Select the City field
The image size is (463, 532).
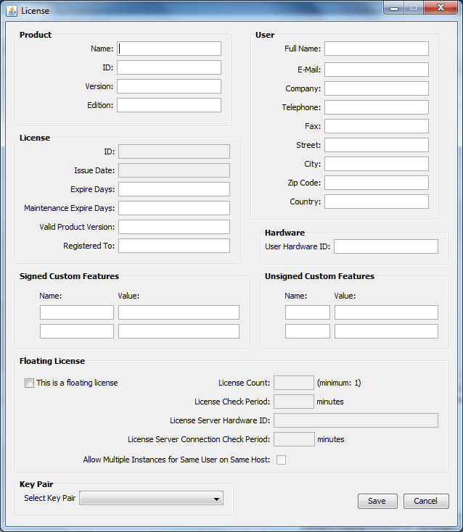pos(377,164)
